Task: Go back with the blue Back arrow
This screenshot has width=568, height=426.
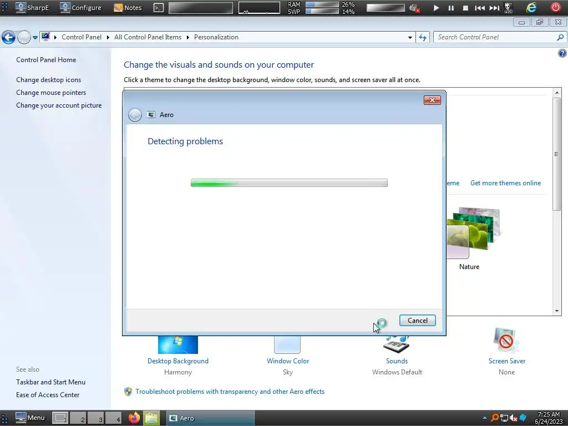Action: (x=9, y=37)
